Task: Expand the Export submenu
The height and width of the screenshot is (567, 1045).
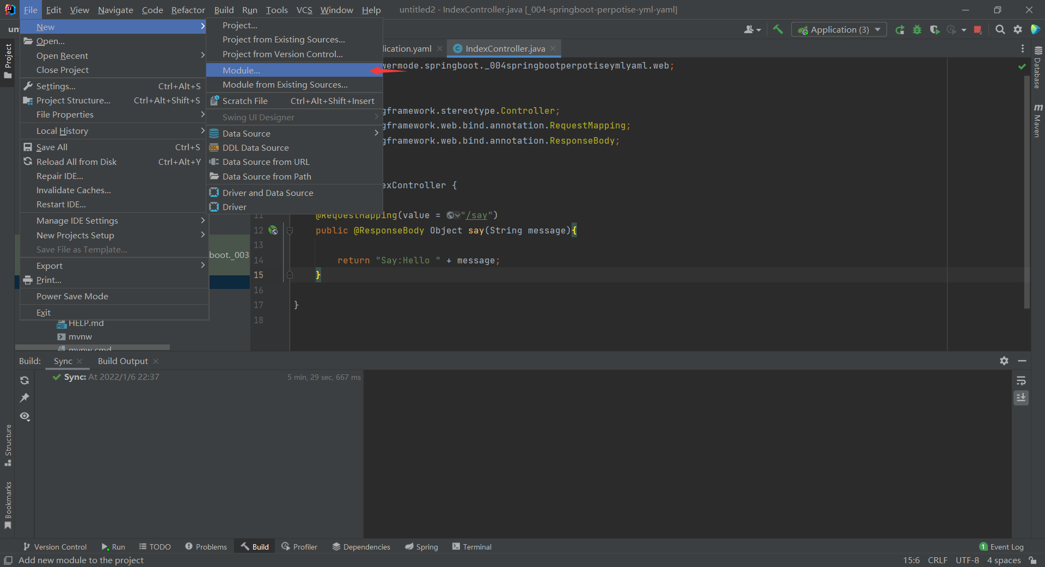Action: pos(114,266)
